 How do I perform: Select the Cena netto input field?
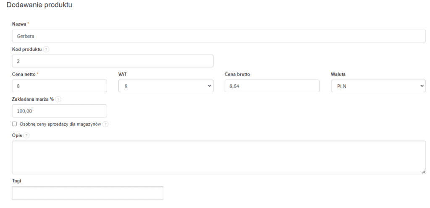point(60,86)
